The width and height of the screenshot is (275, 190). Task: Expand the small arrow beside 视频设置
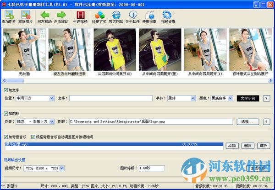[174, 14]
